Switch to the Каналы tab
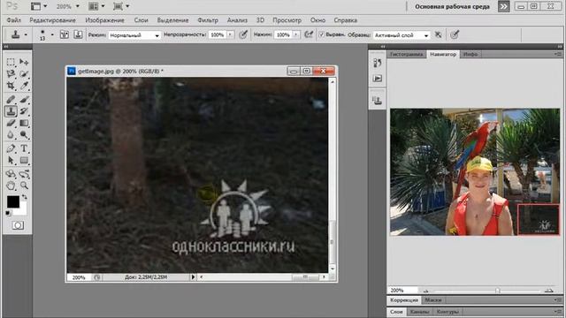This screenshot has height=318, width=566. (419, 312)
